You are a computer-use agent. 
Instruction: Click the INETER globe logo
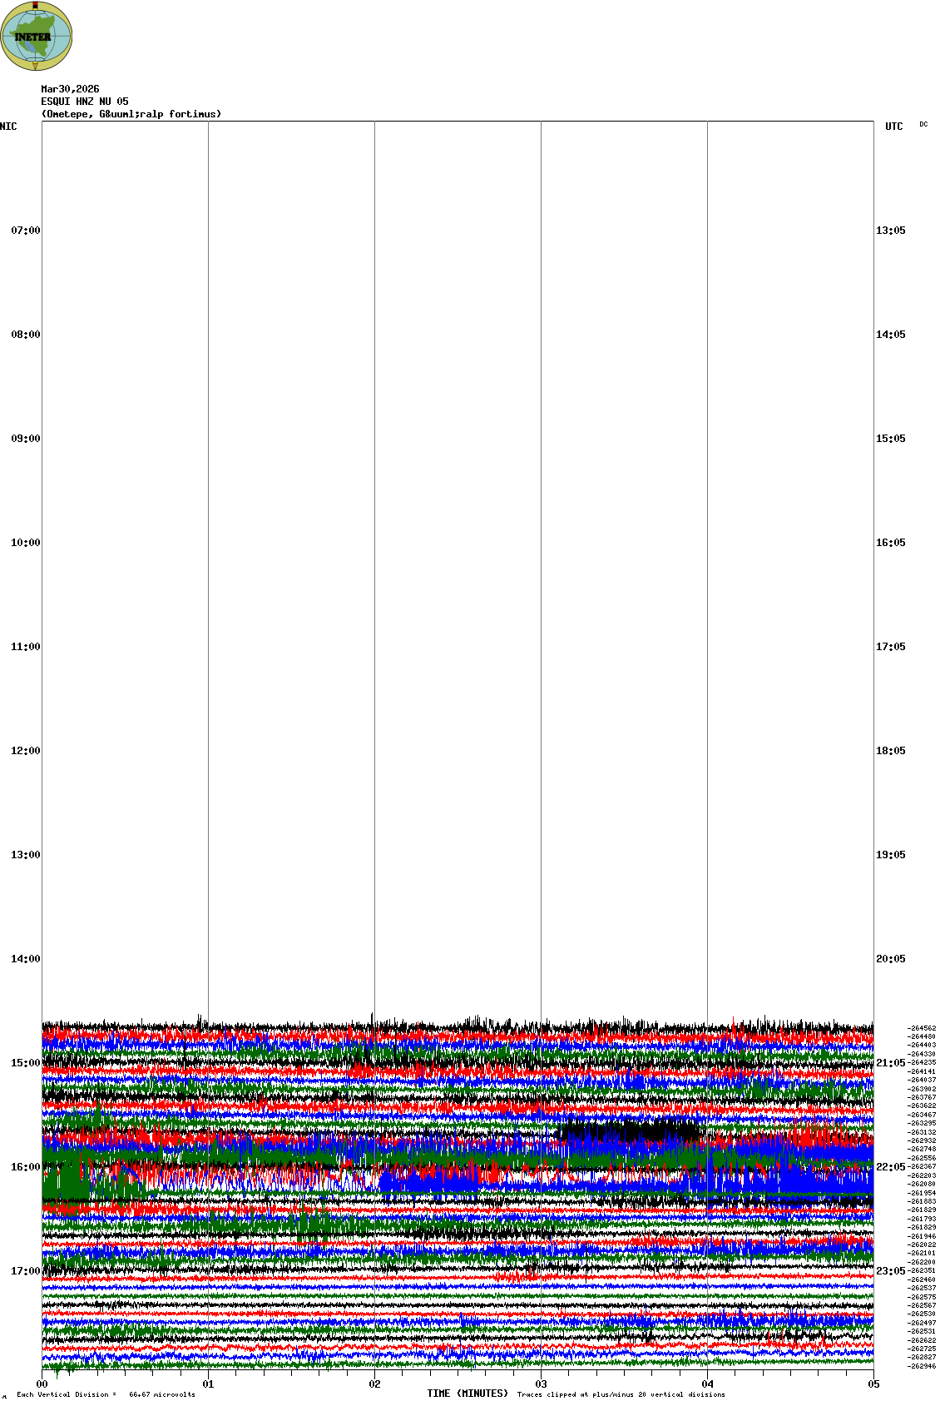coord(36,36)
